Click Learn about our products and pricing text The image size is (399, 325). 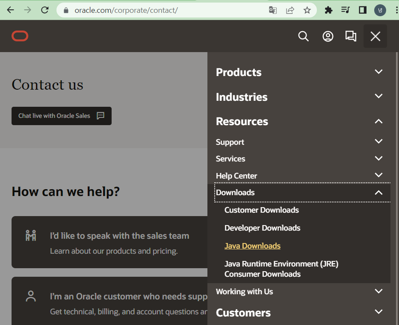[114, 251]
